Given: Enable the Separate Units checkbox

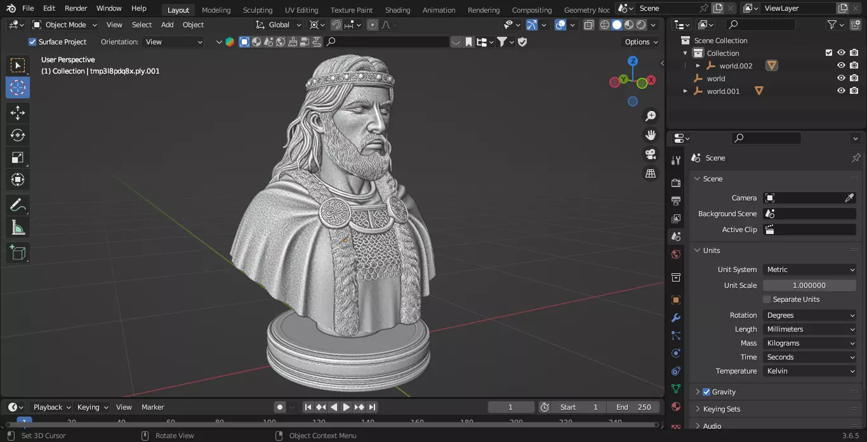Looking at the screenshot, I should tap(767, 299).
